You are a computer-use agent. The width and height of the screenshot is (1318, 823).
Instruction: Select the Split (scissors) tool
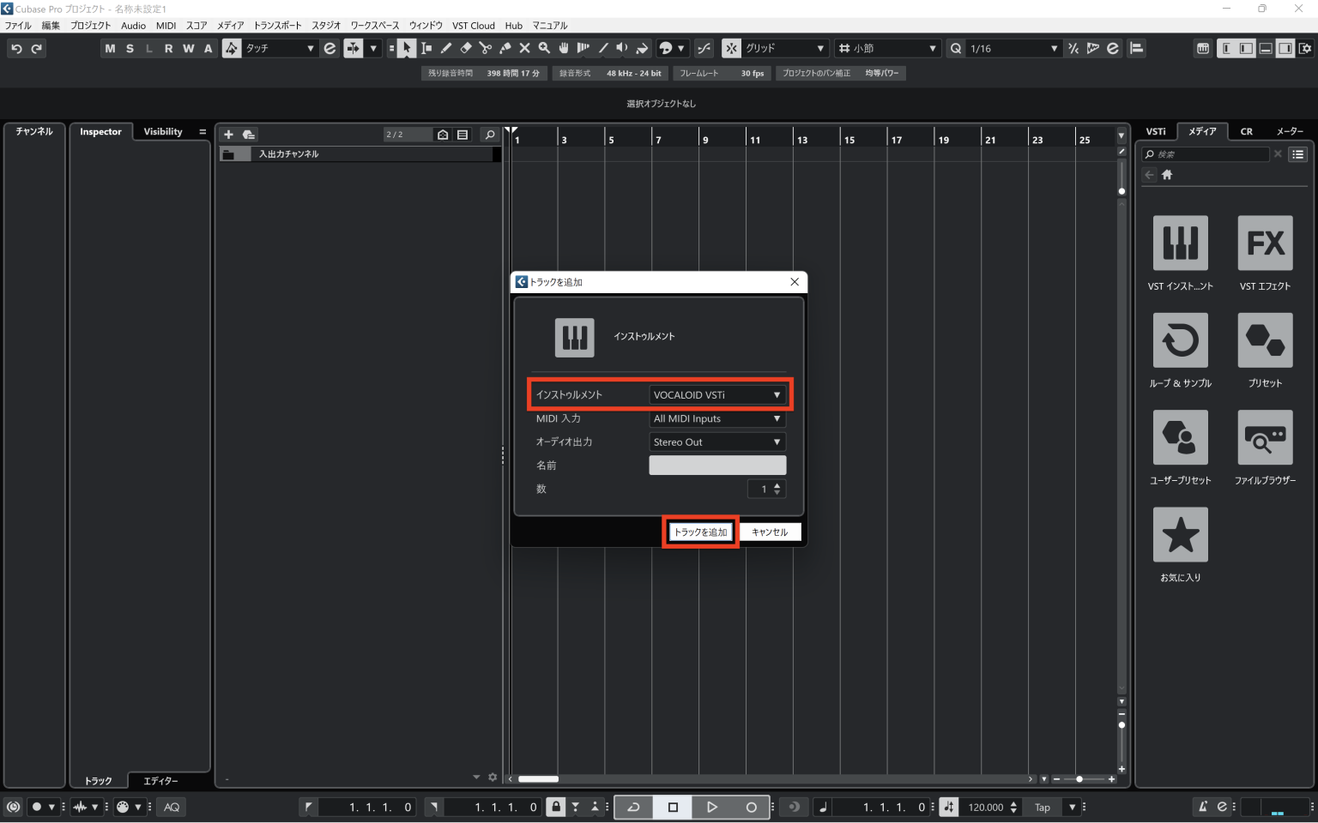click(486, 48)
